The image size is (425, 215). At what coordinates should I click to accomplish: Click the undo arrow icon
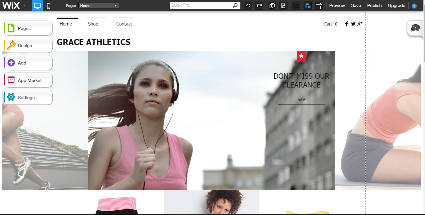point(248,6)
